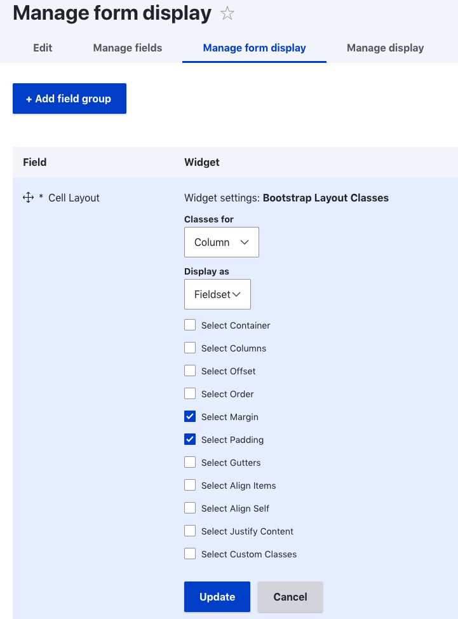Tick the Select Gutters checkbox
Viewport: 458px width, 619px height.
point(190,462)
